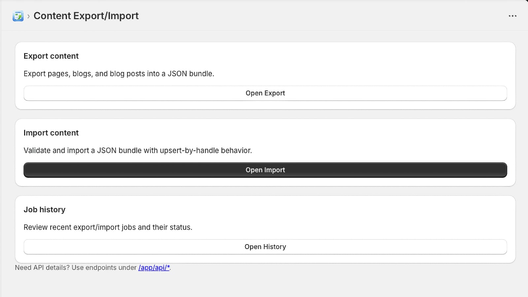This screenshot has width=528, height=297.
Task: Follow the /app/api/* link
Action: click(154, 268)
